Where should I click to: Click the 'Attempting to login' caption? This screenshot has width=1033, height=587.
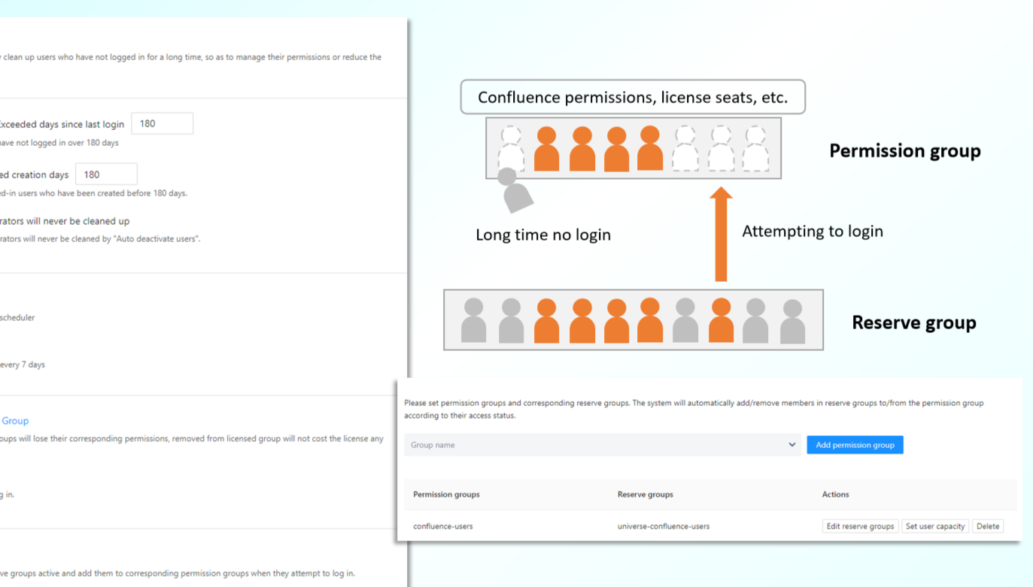tap(813, 231)
